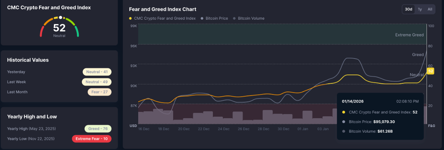This screenshot has height=150, width=444.
Task: Click the Extreme Greed zone label
Action: point(409,35)
